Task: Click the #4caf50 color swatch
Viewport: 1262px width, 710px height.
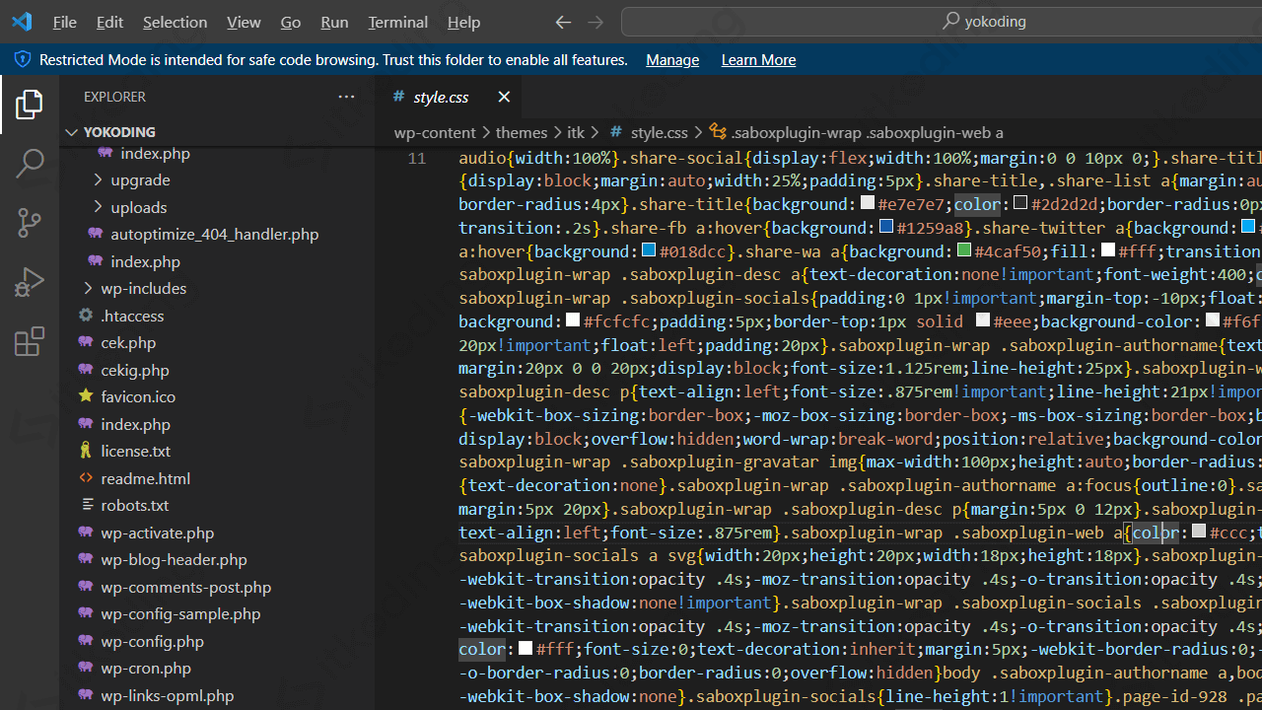Action: point(964,250)
